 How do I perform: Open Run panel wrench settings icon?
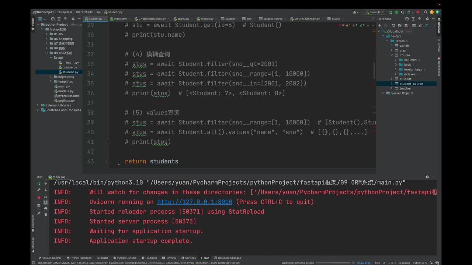coord(39,190)
